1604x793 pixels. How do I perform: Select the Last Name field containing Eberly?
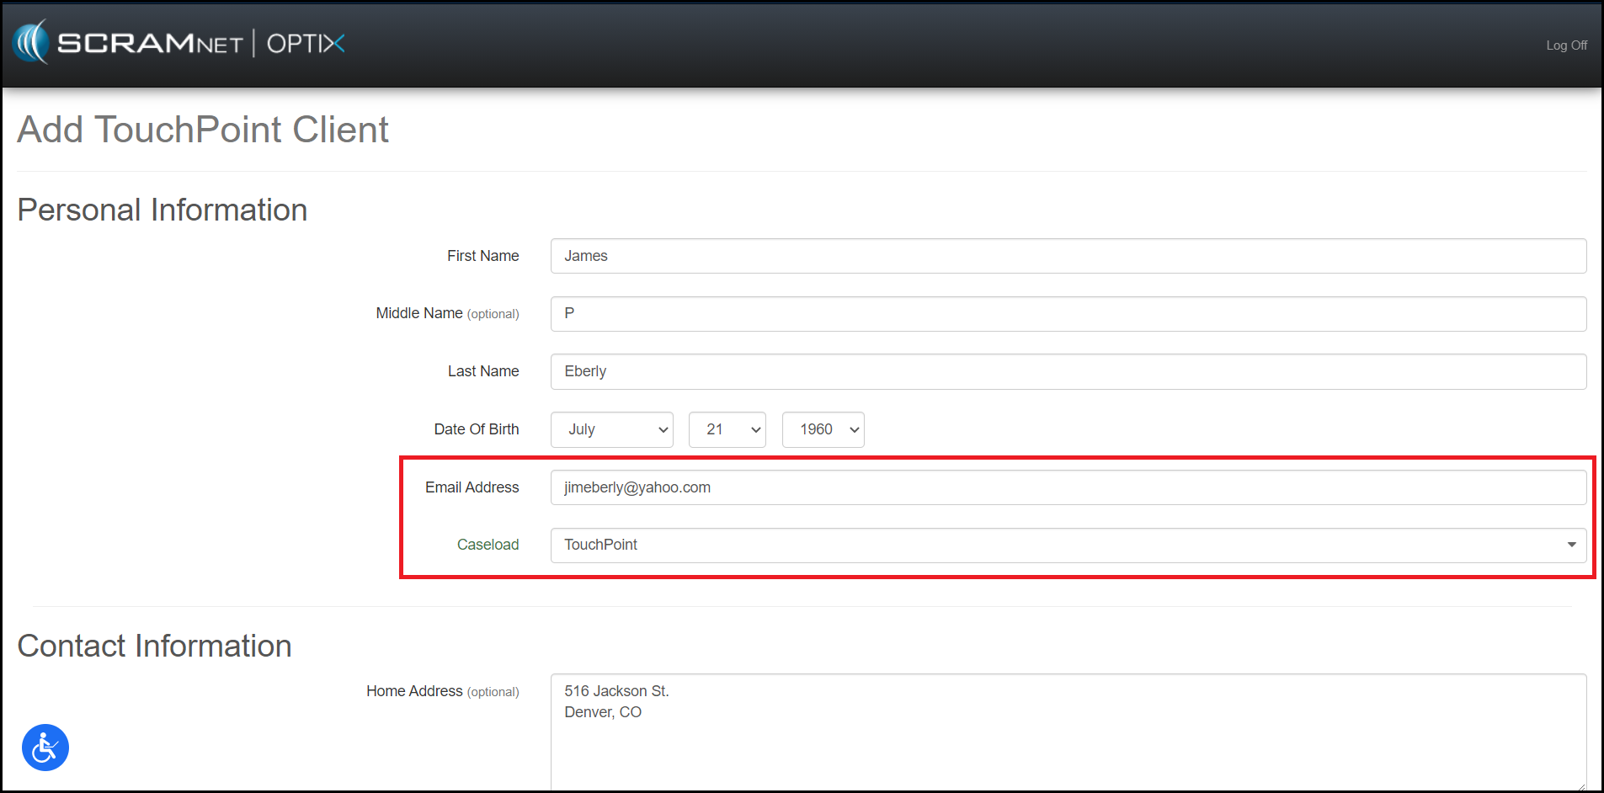tap(1068, 372)
